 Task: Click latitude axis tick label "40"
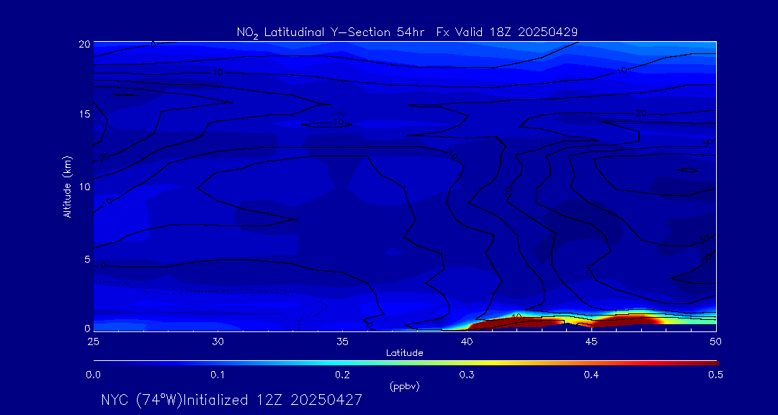(x=467, y=342)
